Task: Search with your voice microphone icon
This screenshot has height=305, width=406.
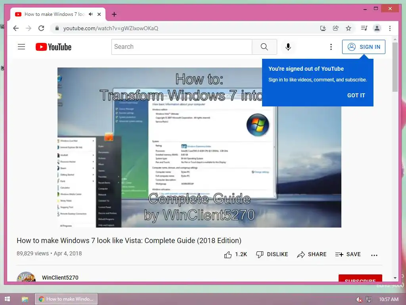Action: pos(288,47)
